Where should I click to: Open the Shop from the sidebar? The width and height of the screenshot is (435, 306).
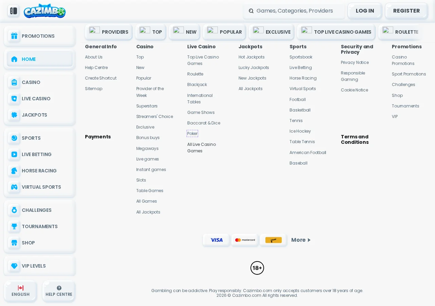click(x=40, y=243)
